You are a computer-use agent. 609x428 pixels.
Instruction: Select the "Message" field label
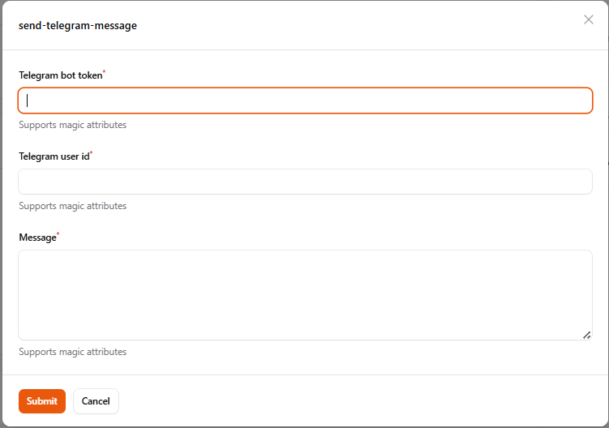click(x=37, y=238)
